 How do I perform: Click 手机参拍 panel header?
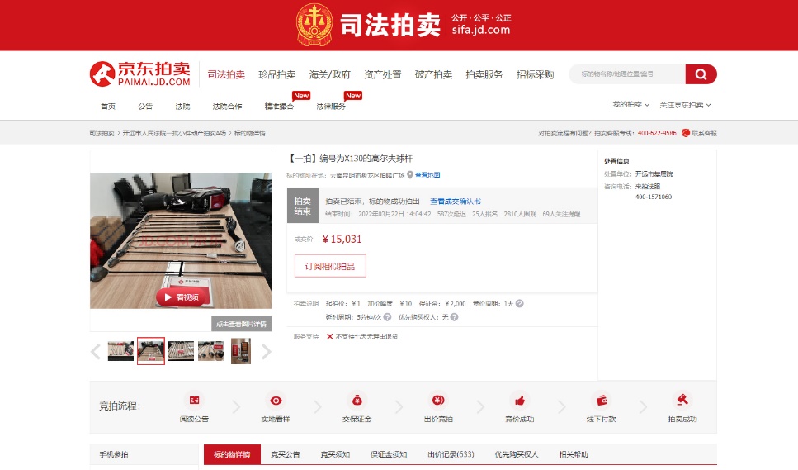coord(144,454)
